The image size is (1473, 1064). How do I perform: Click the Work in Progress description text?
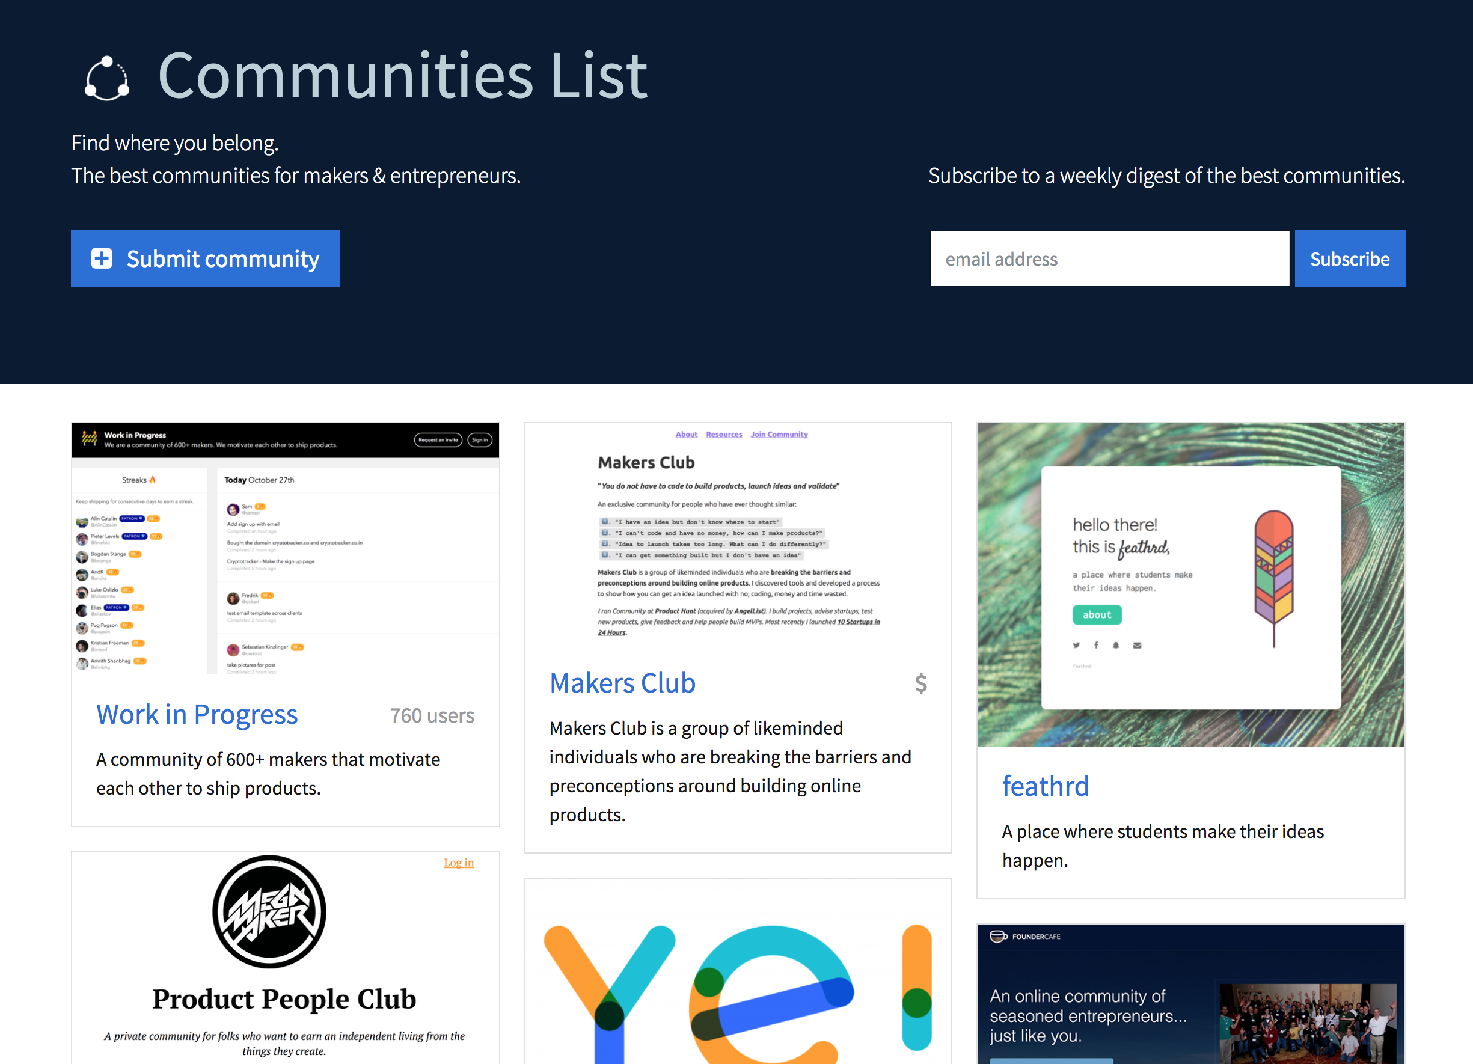(268, 774)
